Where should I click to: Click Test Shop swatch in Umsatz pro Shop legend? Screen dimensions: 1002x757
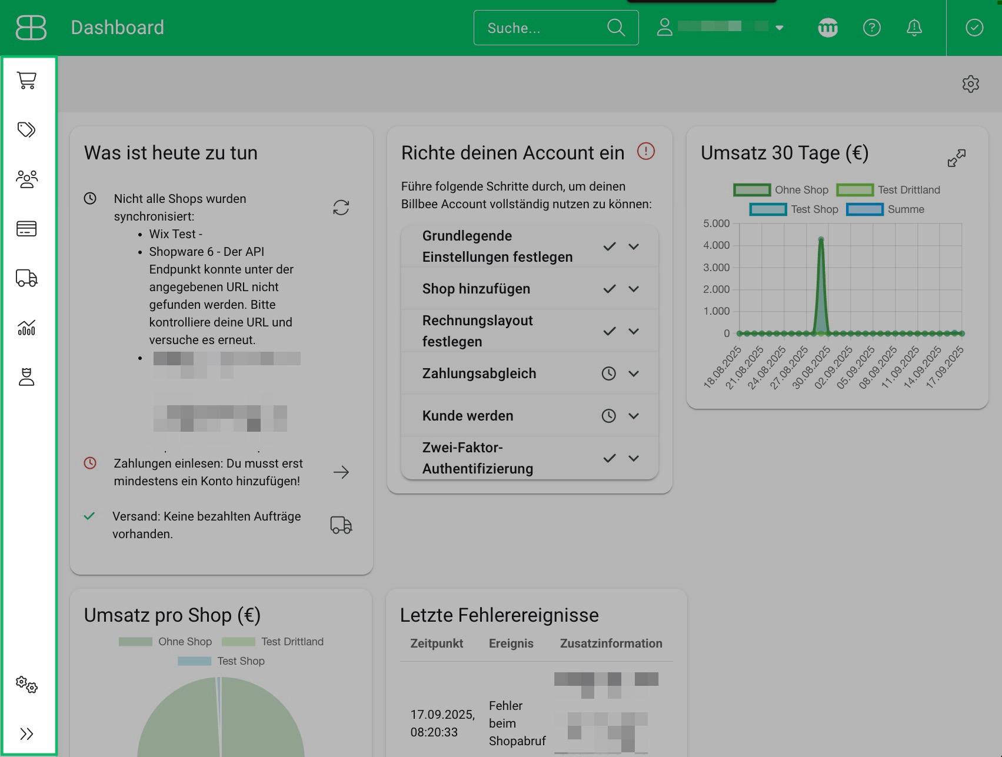pos(194,661)
